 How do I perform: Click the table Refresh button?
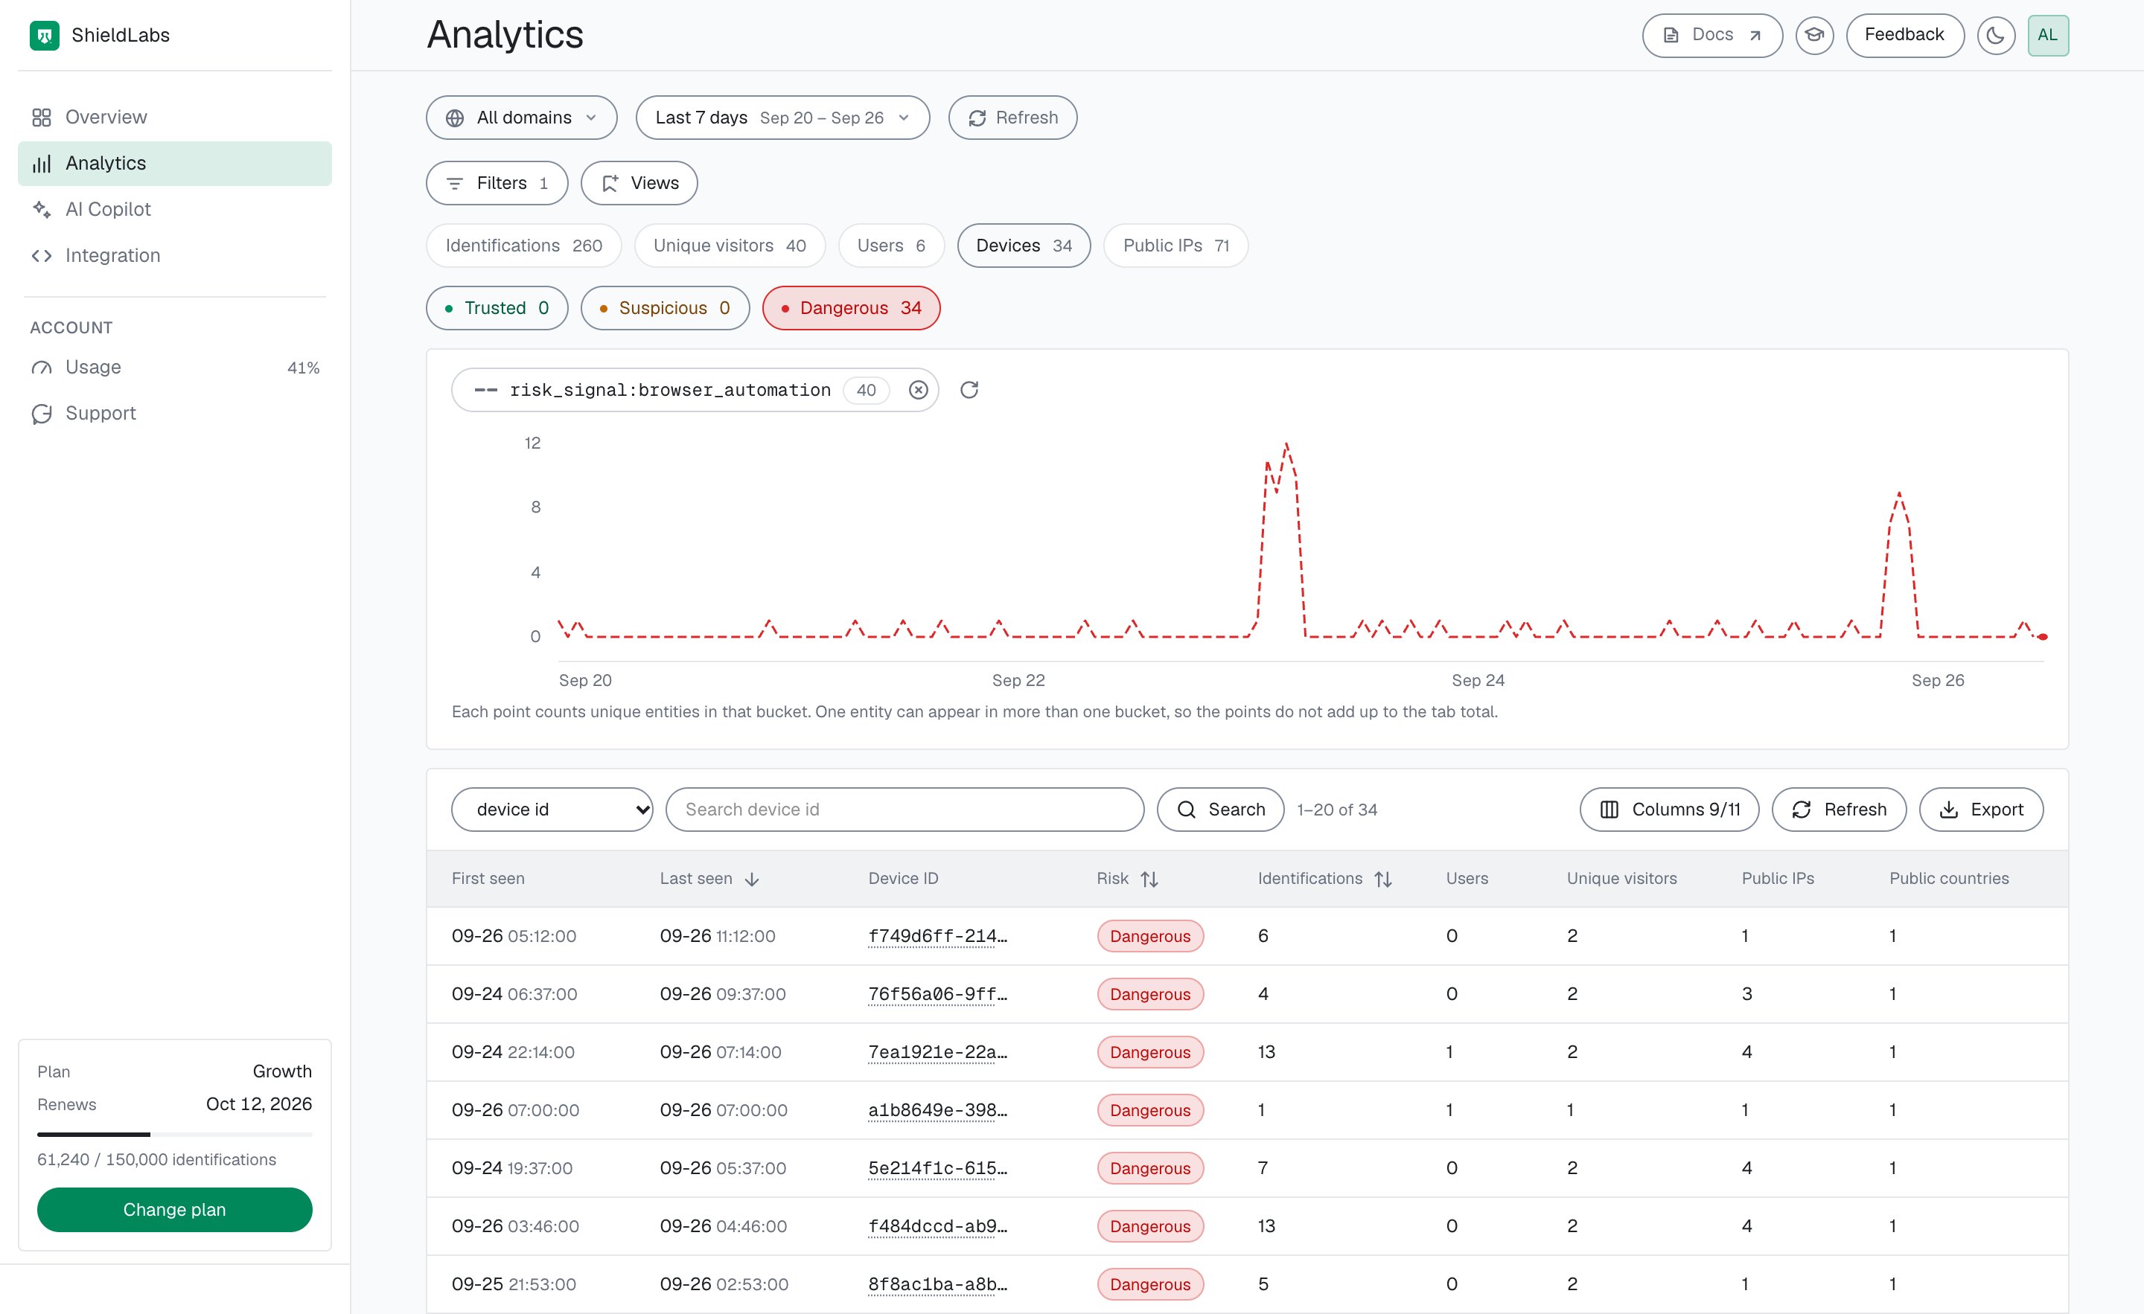[1839, 810]
